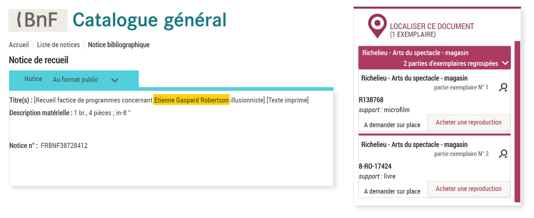
Task: Go to the Accueil breadcrumb
Action: [19, 45]
